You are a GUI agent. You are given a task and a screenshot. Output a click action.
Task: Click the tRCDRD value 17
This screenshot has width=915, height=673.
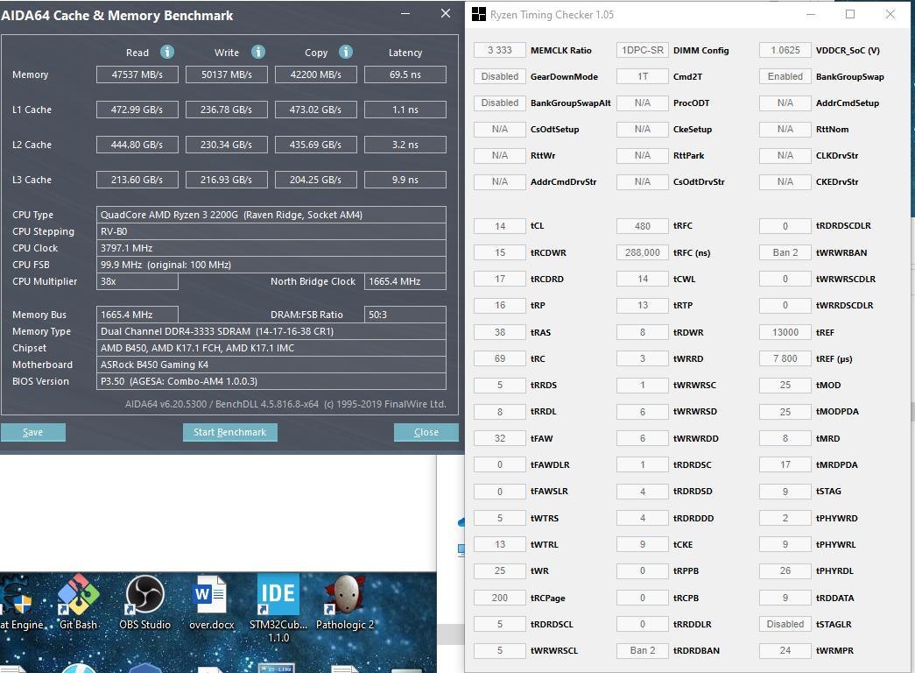pyautogui.click(x=499, y=280)
